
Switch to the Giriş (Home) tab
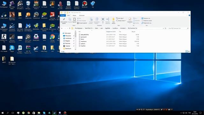pos(69,15)
